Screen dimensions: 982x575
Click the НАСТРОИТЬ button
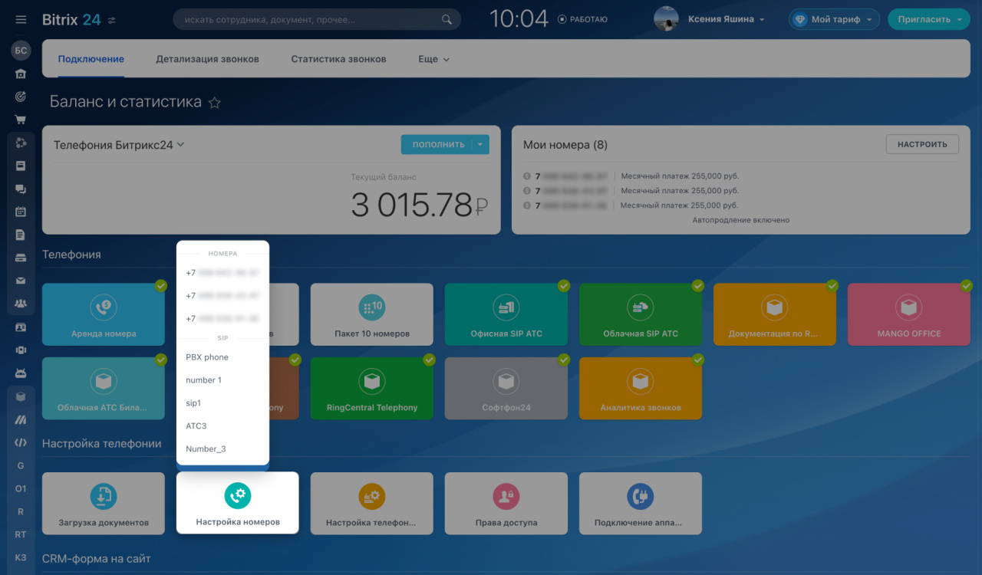coord(922,144)
